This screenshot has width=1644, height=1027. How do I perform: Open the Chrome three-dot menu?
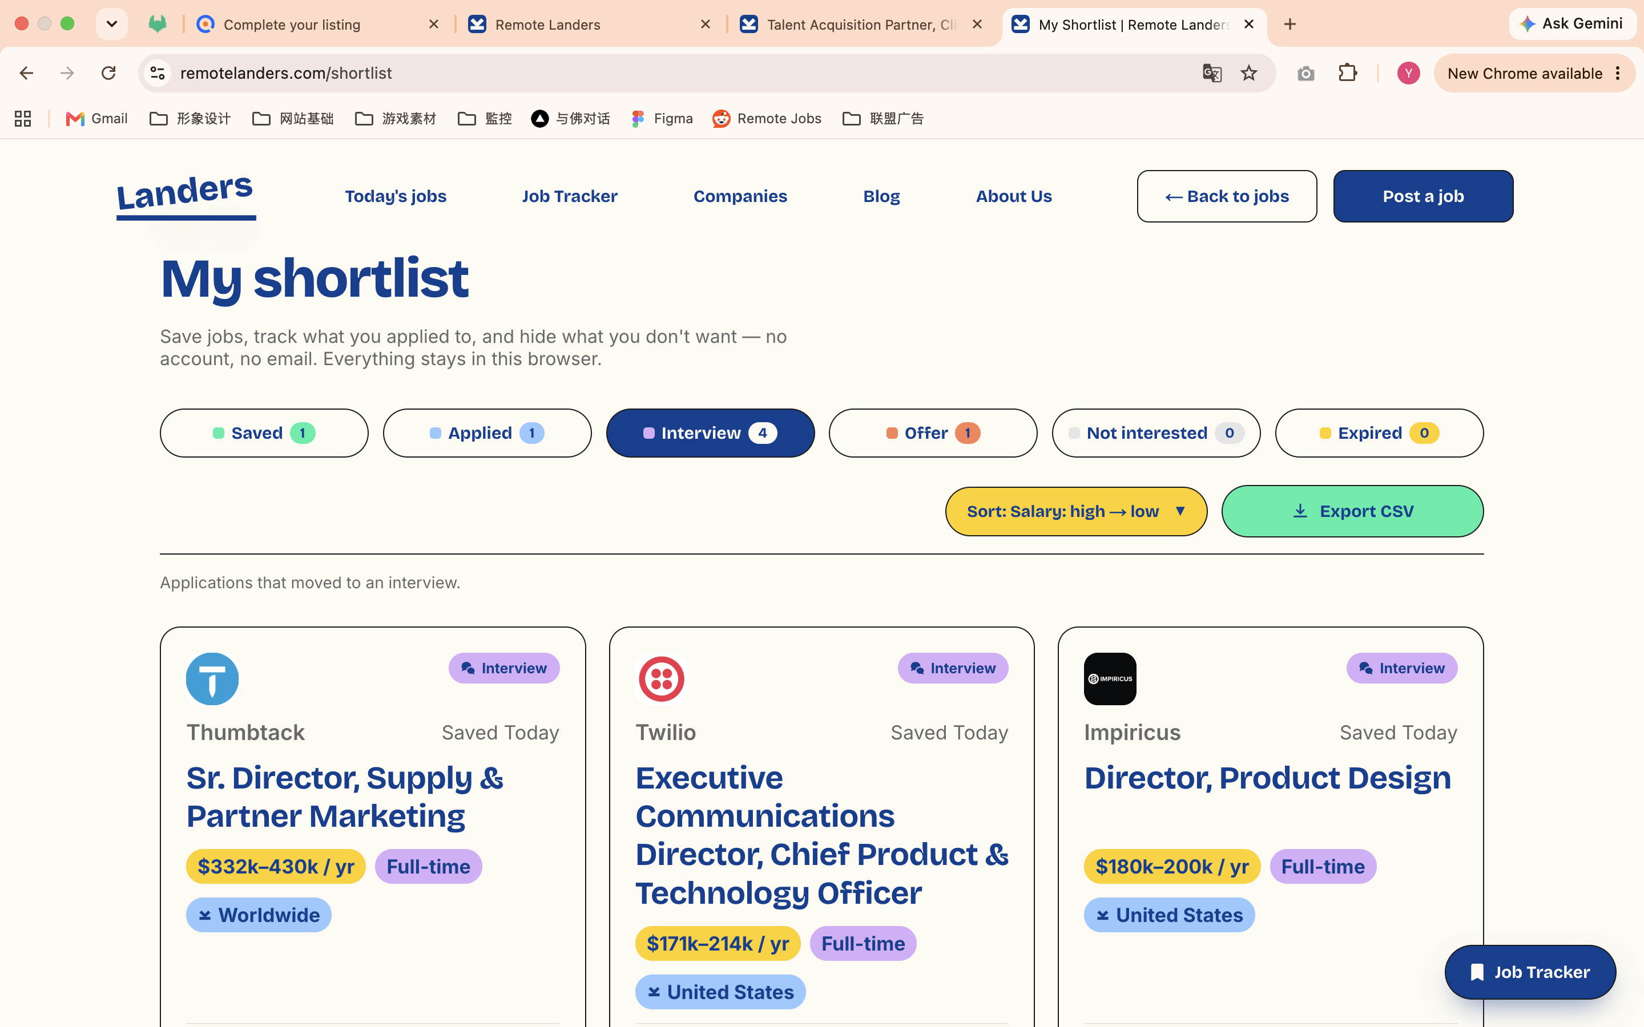(1618, 72)
